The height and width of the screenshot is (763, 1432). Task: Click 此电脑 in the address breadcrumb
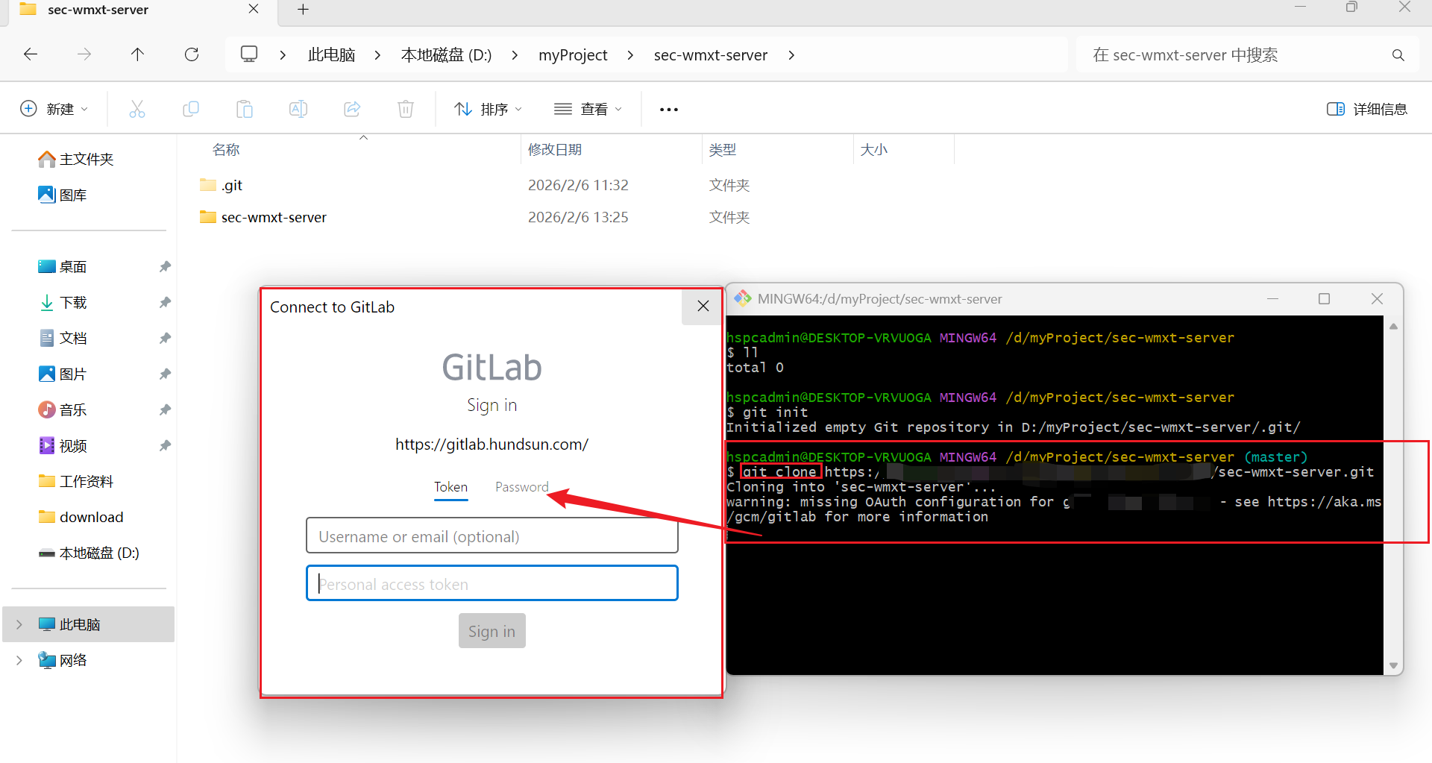tap(331, 55)
